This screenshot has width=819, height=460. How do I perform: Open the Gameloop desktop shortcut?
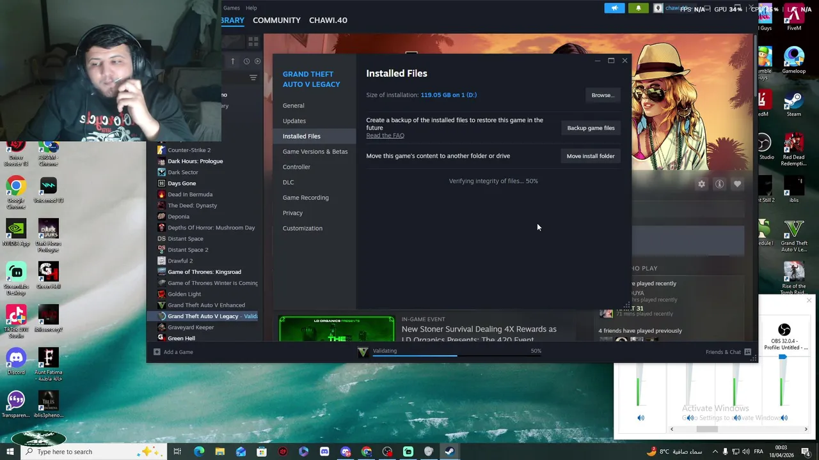pos(793,61)
